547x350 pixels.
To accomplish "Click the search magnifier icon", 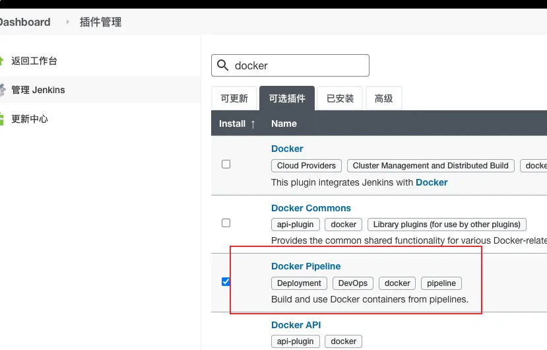I will (x=222, y=65).
